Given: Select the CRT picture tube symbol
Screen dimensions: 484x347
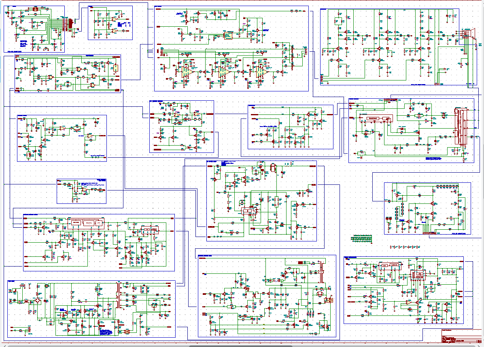Looking at the screenshot, I should 469,34.
